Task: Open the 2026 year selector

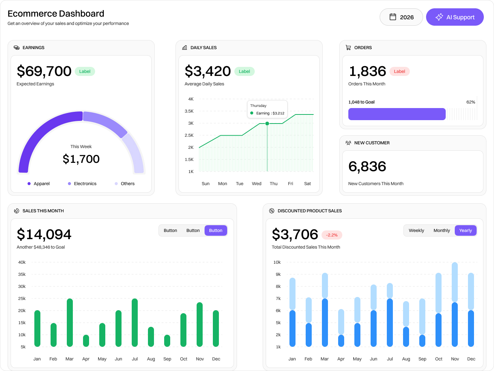Action: [401, 17]
